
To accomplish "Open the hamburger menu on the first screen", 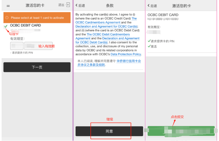I will click(8, 6).
